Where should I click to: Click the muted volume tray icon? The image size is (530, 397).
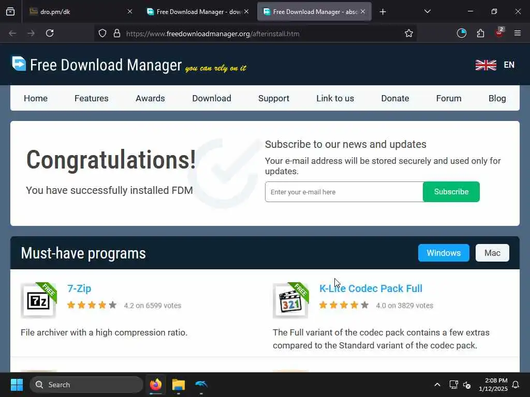point(467,385)
